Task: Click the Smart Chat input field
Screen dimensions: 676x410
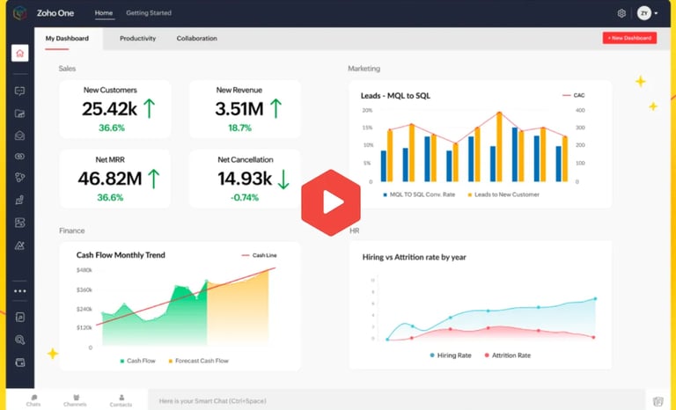Action: coord(397,400)
